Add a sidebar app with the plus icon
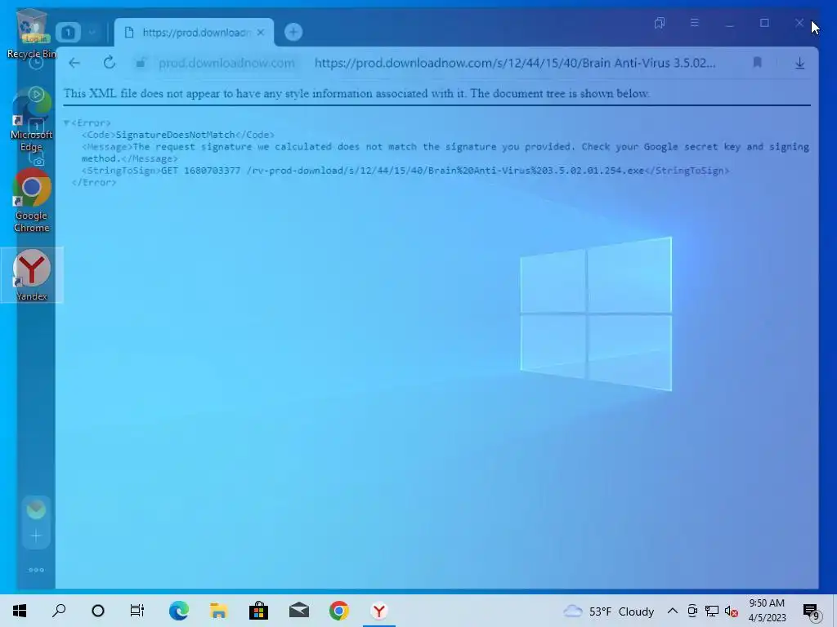 pos(36,536)
